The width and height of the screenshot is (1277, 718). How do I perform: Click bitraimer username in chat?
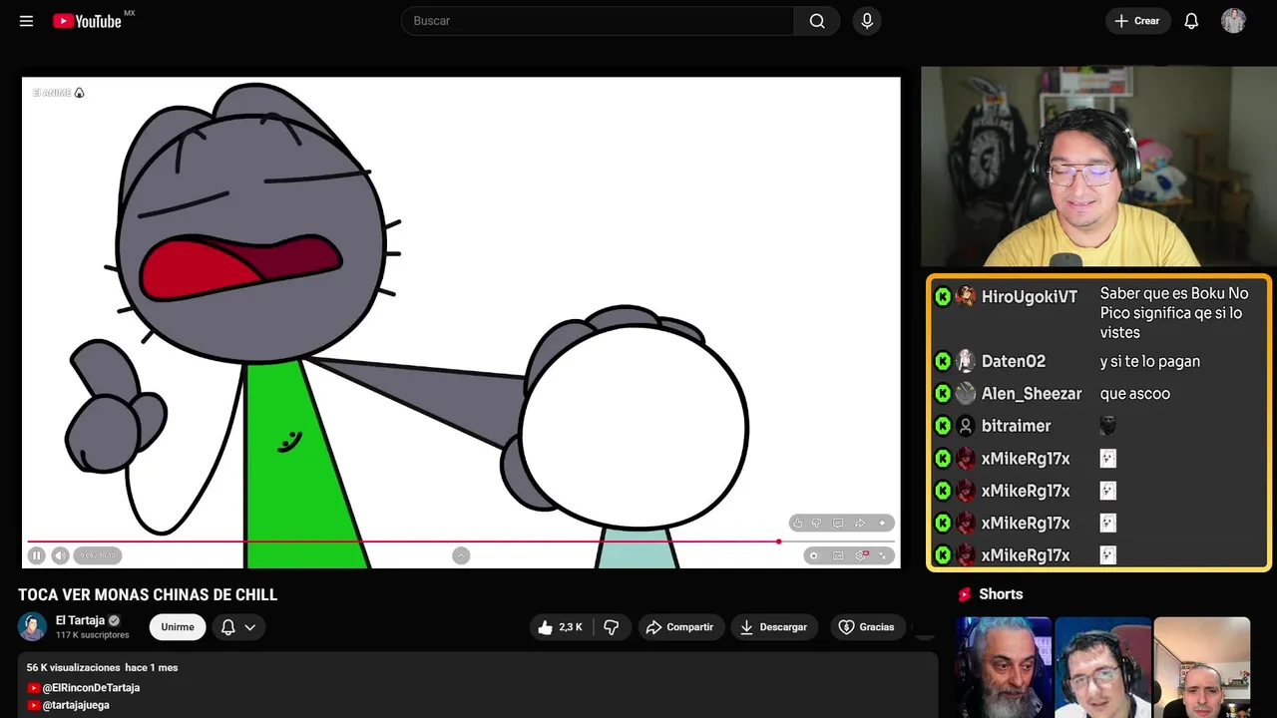pyautogui.click(x=1016, y=426)
